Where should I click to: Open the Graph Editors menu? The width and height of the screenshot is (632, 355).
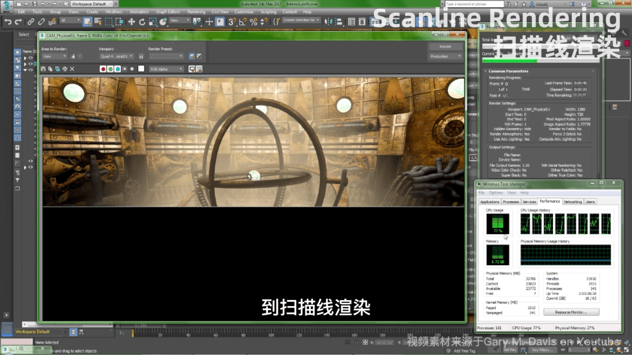click(x=168, y=12)
